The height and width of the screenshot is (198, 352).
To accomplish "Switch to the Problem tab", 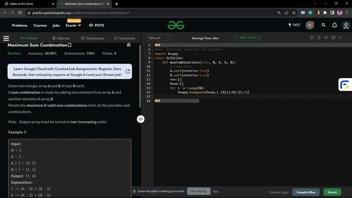I will coord(29,38).
